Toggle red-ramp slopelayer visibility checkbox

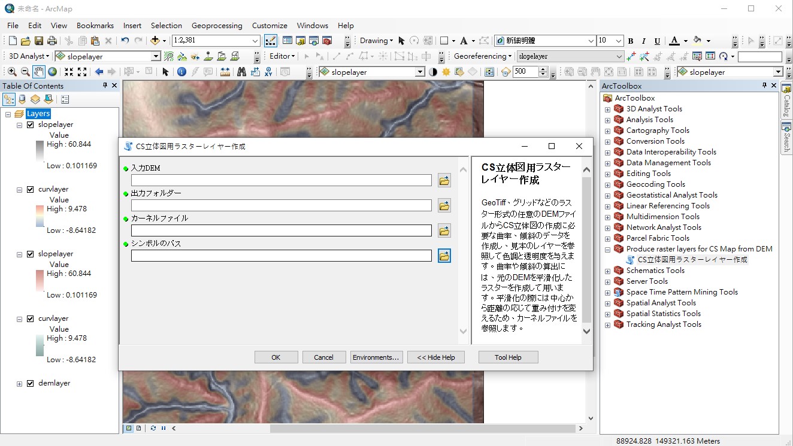(x=31, y=254)
